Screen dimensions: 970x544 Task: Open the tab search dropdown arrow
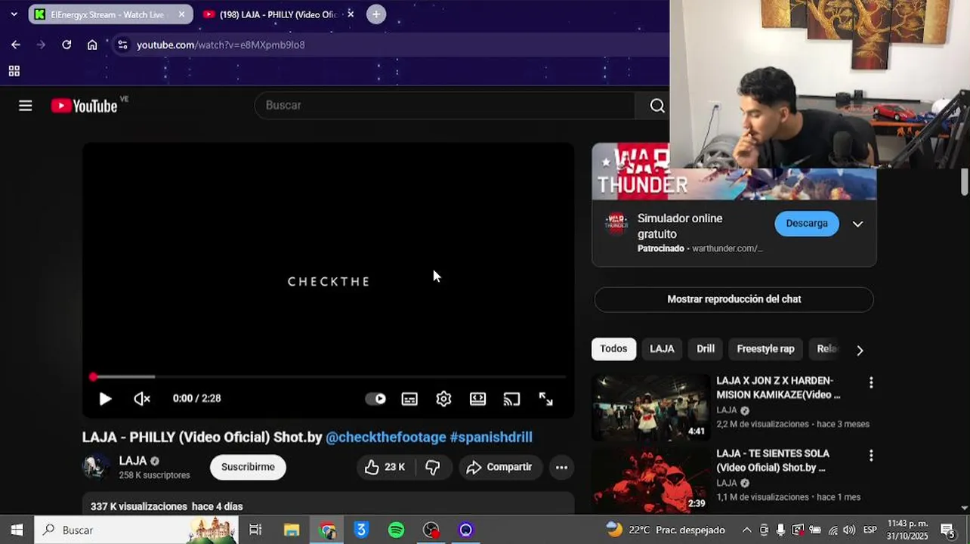coord(14,14)
